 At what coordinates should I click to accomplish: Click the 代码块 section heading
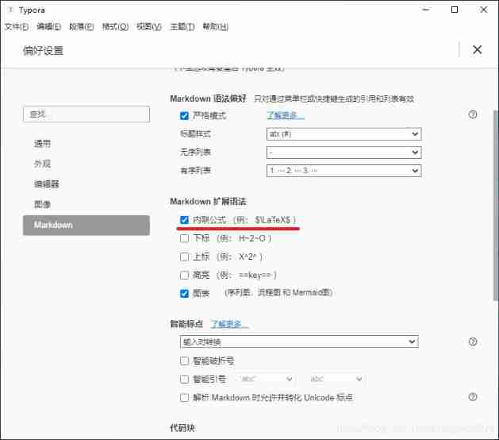[x=182, y=427]
